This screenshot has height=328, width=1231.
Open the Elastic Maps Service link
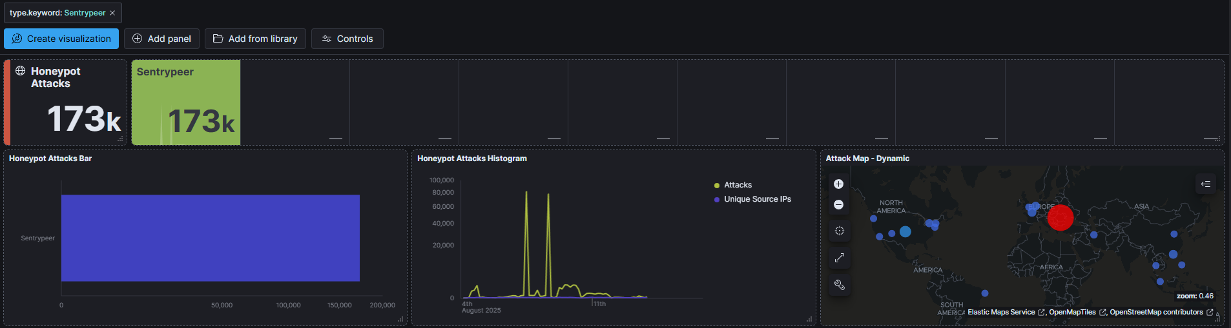(x=1006, y=313)
